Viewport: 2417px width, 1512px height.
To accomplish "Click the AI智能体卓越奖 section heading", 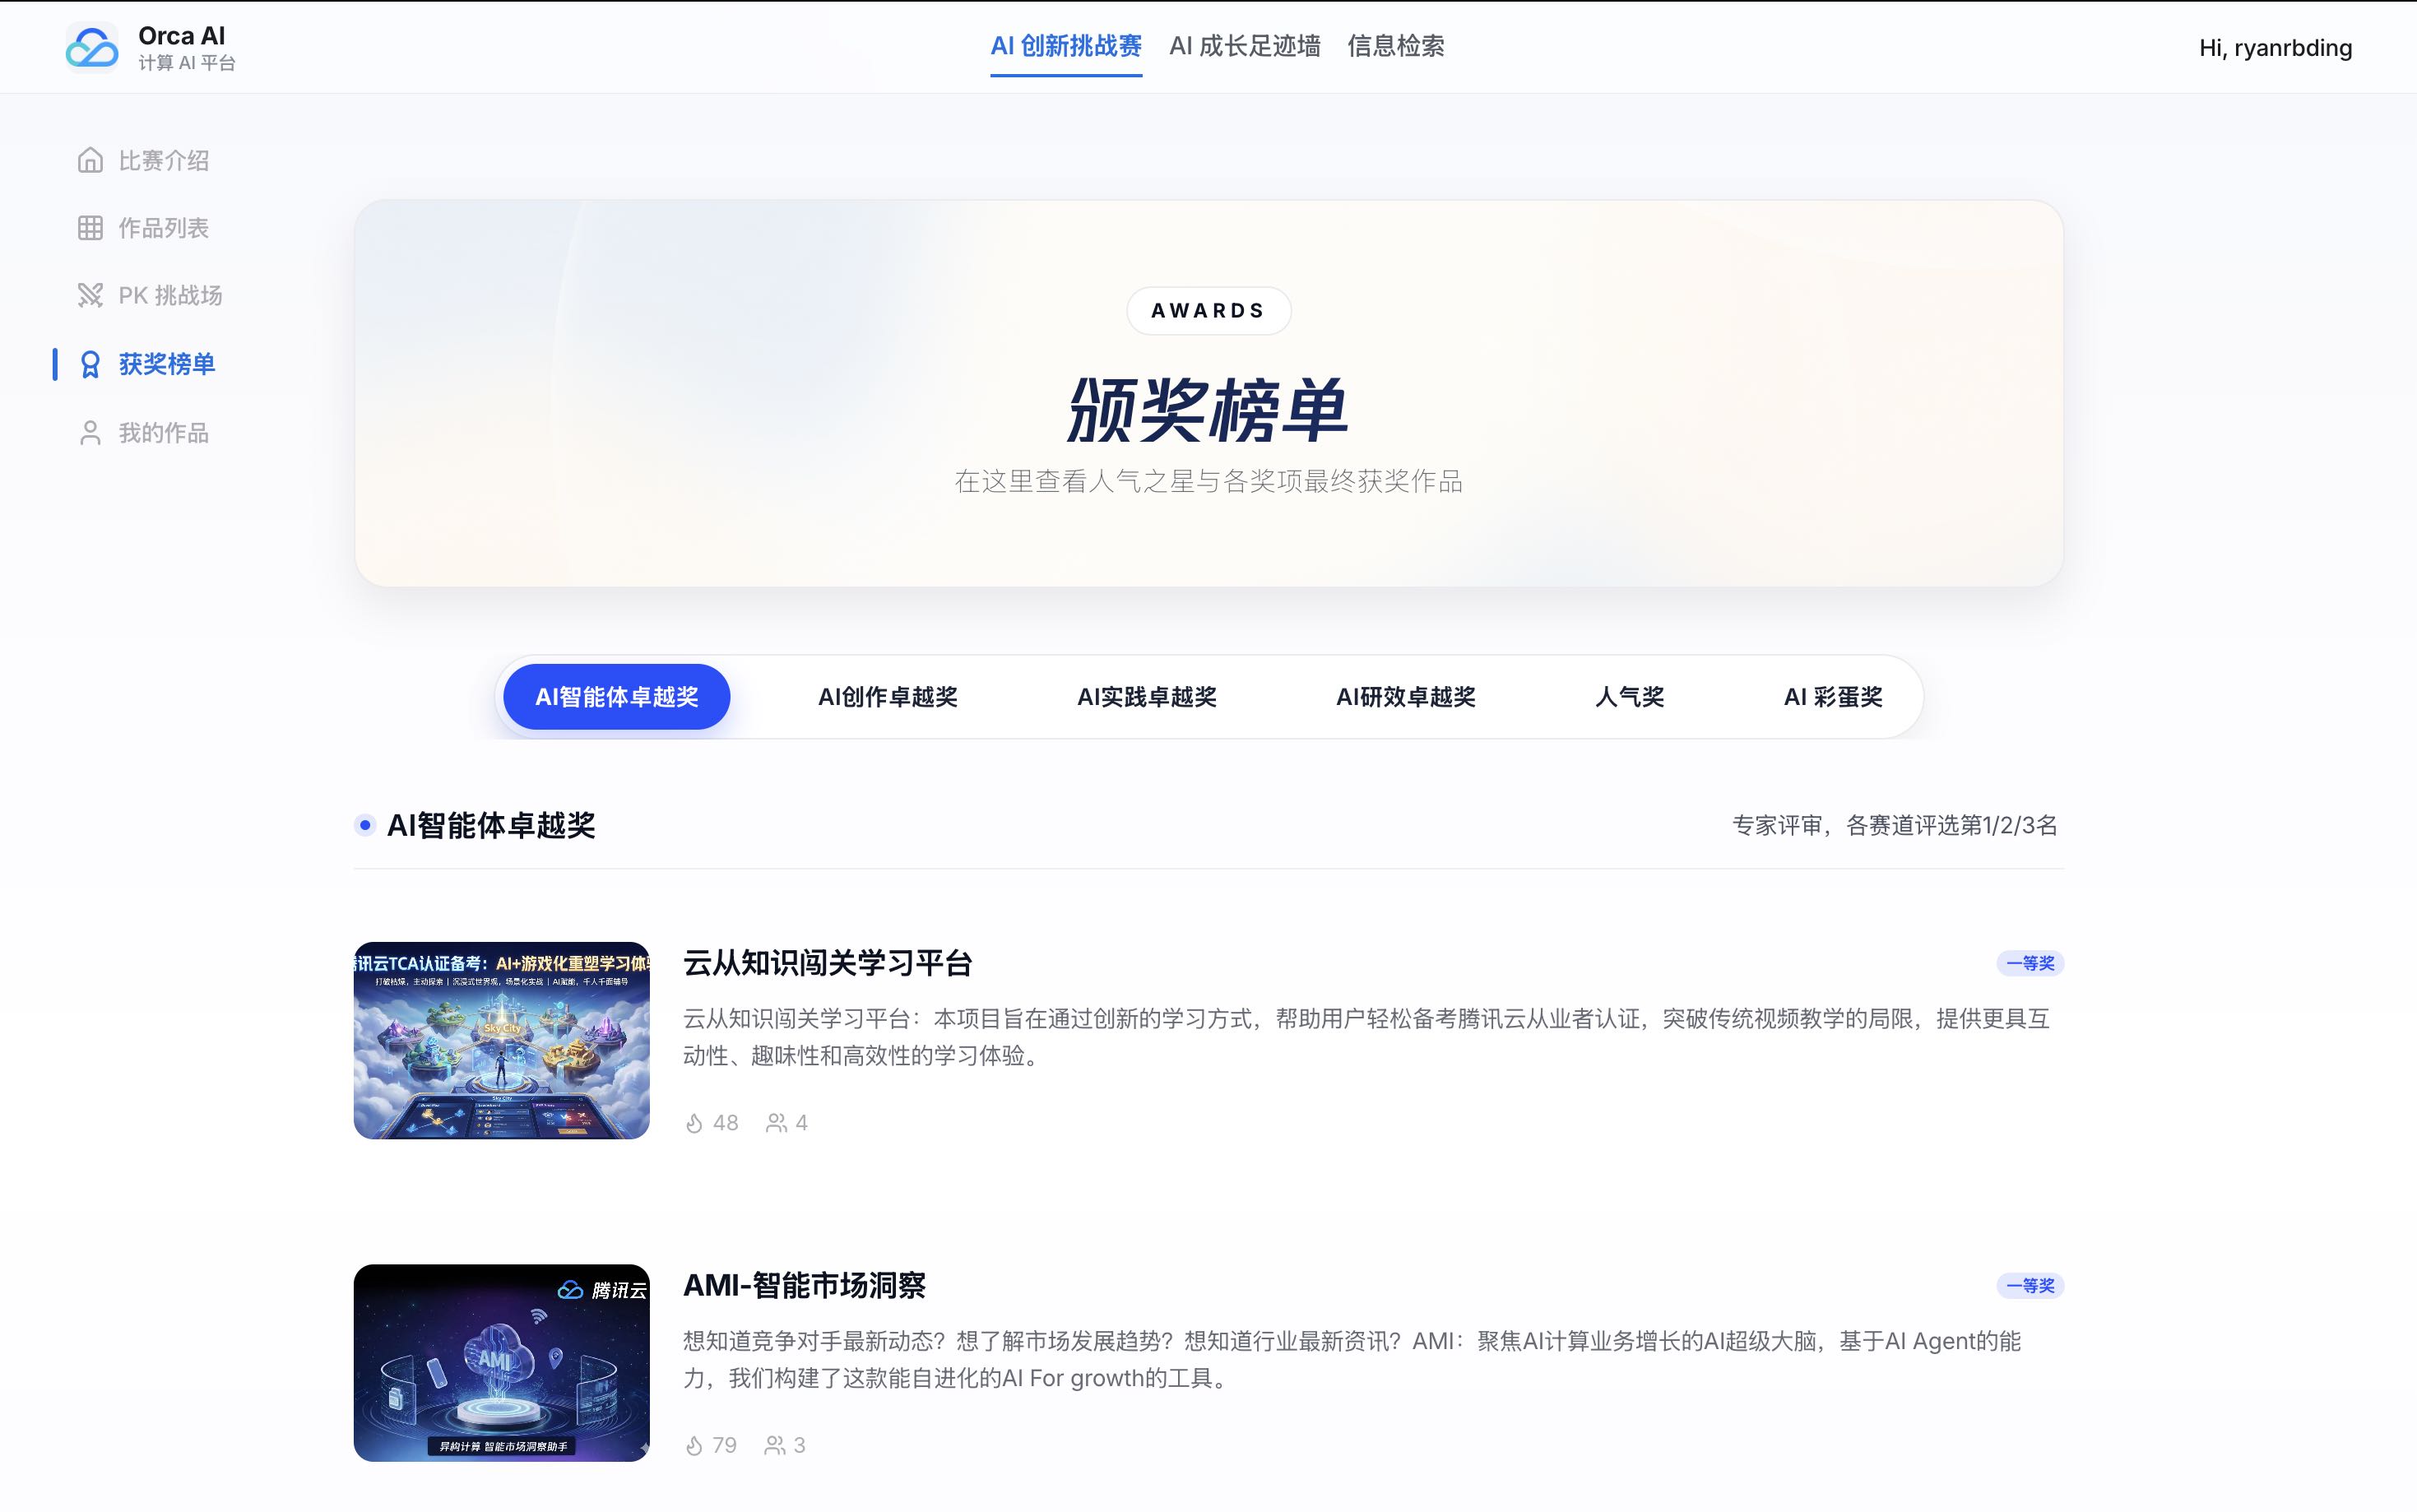I will [x=491, y=825].
